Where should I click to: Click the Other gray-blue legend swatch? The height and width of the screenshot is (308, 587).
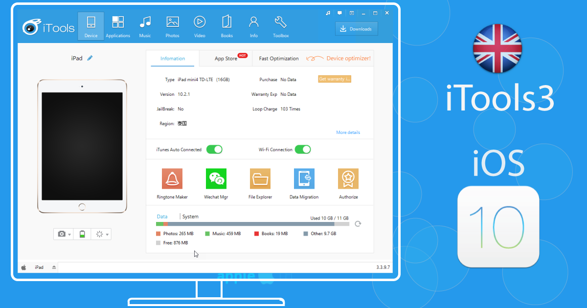(306, 234)
